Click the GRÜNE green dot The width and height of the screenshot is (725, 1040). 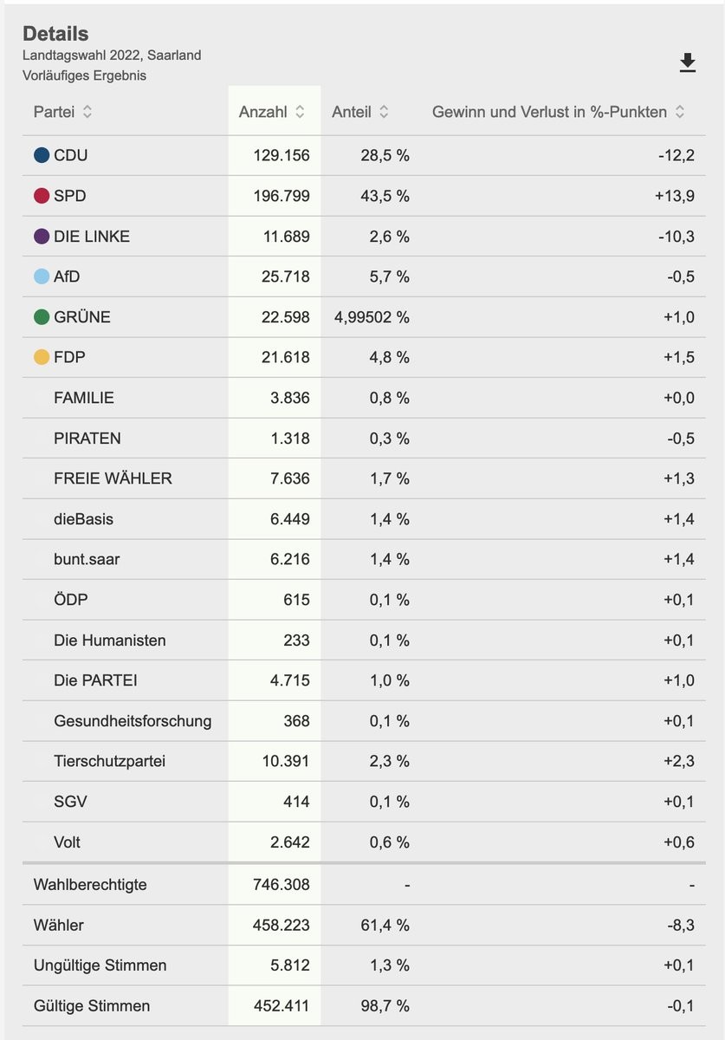[42, 317]
